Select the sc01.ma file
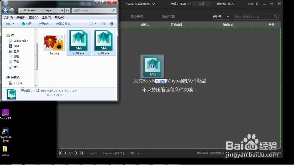The image size is (294, 165). coord(79,43)
